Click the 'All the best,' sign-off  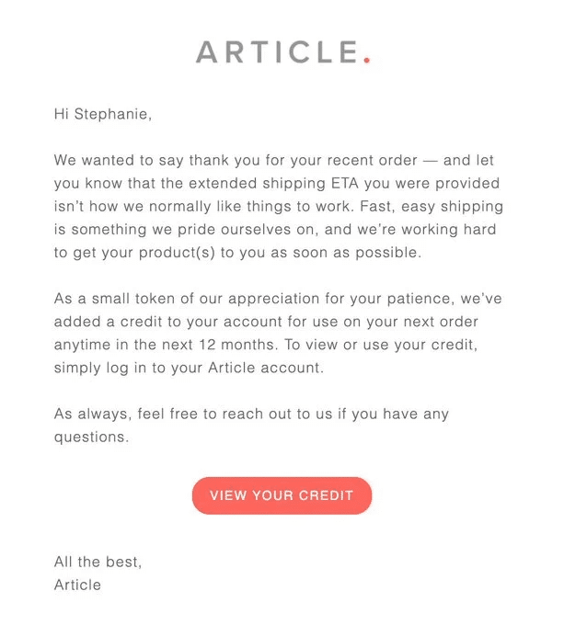(98, 562)
